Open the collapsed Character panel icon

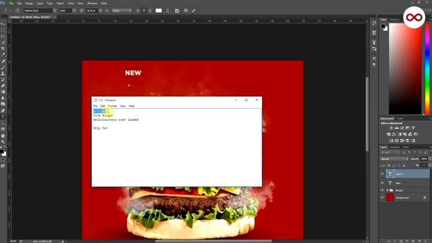[x=374, y=58]
